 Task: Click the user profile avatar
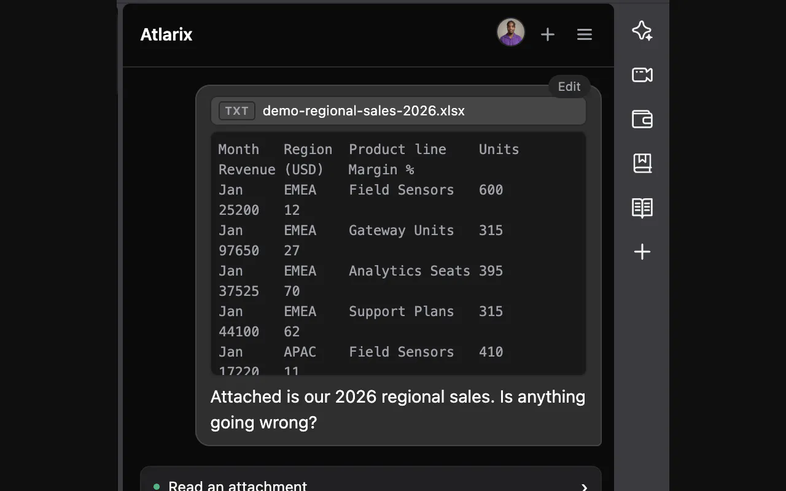pyautogui.click(x=511, y=33)
